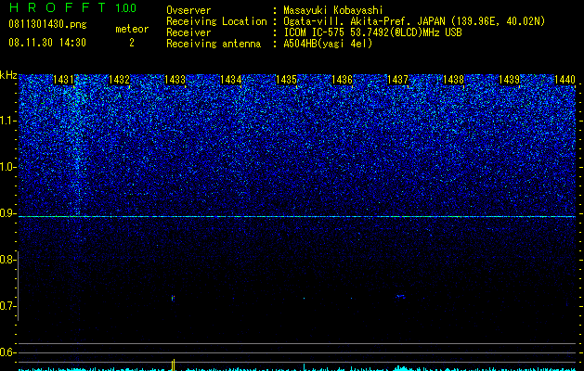Click the 1439 time marker

509,80
